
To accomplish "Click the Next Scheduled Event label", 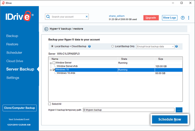I will click(x=19, y=119).
